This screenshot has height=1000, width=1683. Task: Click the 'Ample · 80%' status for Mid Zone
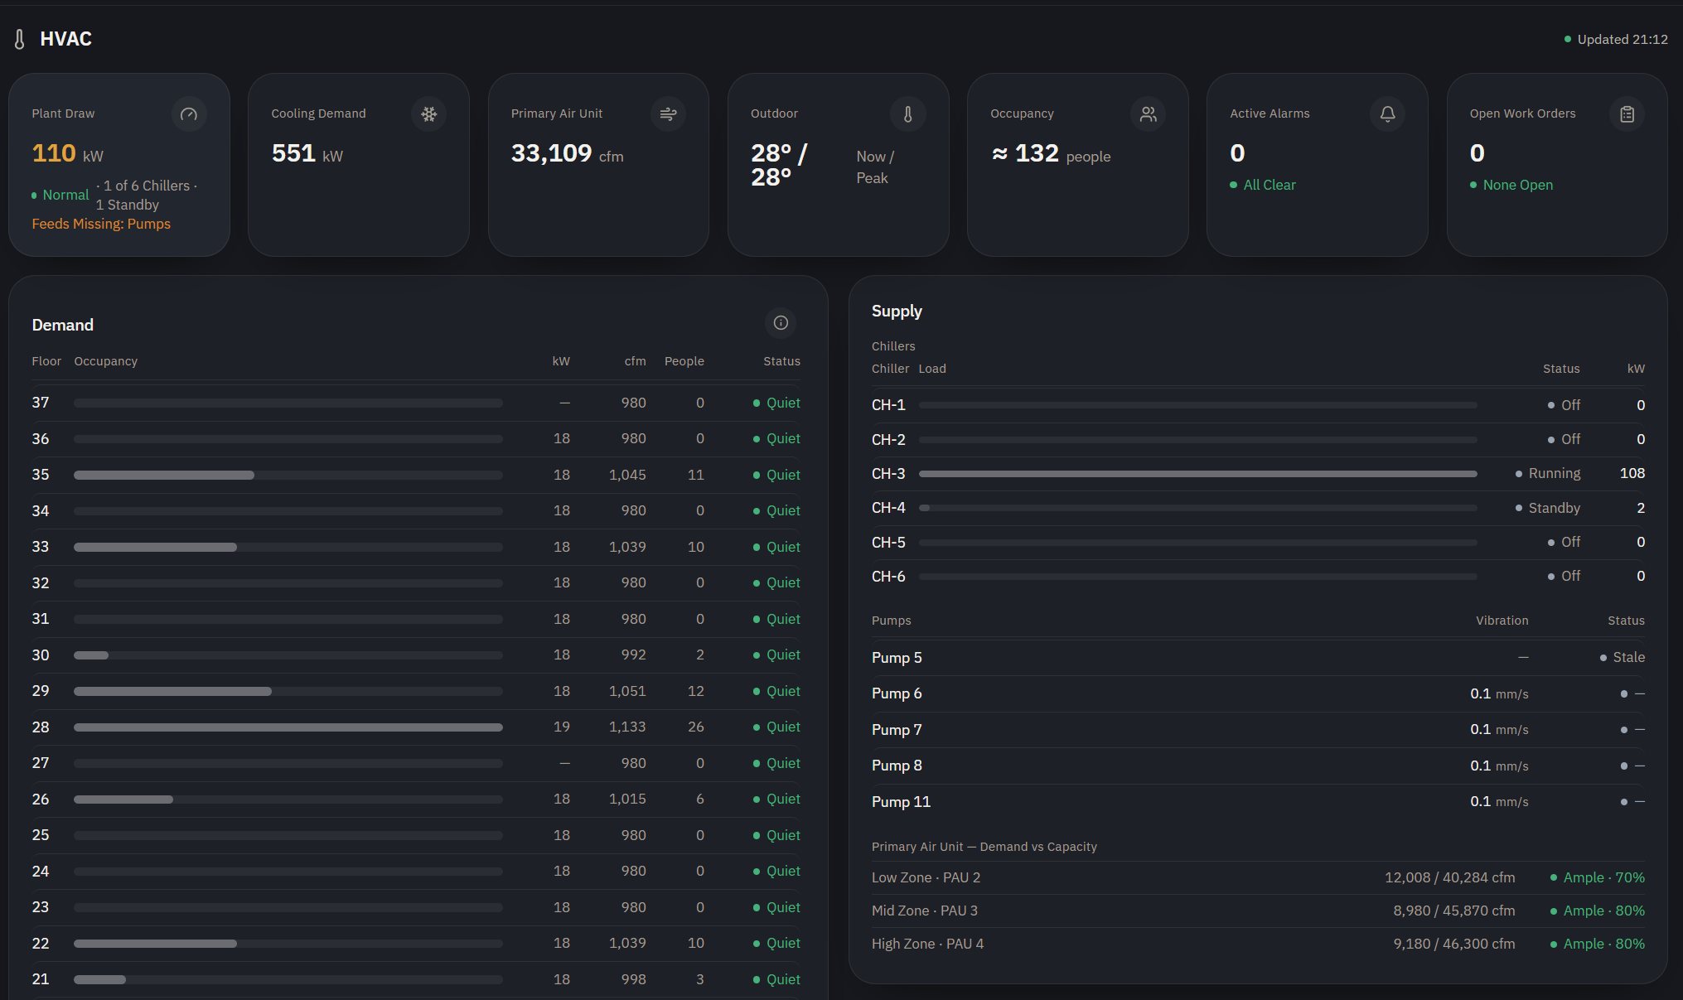(1598, 911)
